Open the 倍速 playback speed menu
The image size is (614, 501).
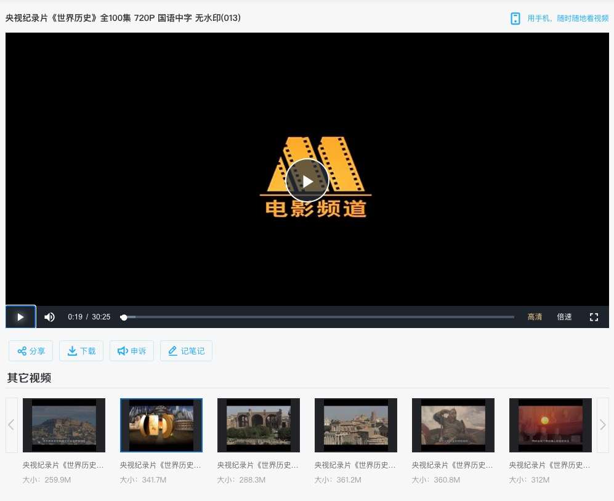pos(564,316)
